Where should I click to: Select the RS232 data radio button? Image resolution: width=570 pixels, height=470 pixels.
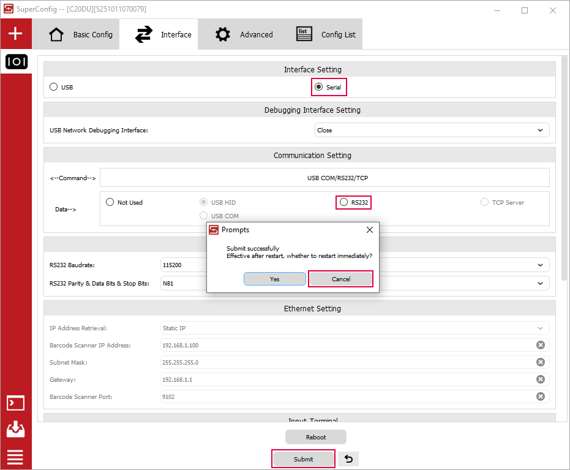[343, 202]
